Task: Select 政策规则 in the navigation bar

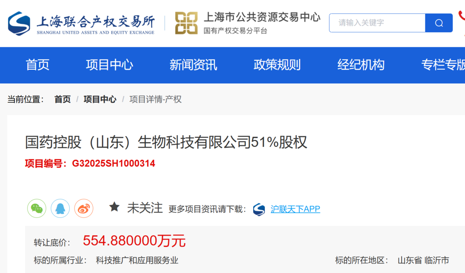Action: 277,65
